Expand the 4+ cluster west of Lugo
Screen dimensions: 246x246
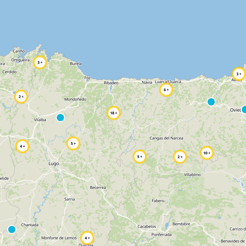[x=22, y=146]
